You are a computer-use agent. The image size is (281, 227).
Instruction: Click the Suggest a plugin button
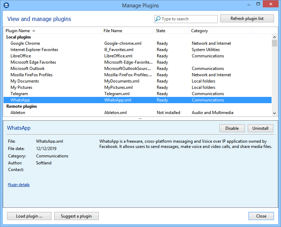76,216
